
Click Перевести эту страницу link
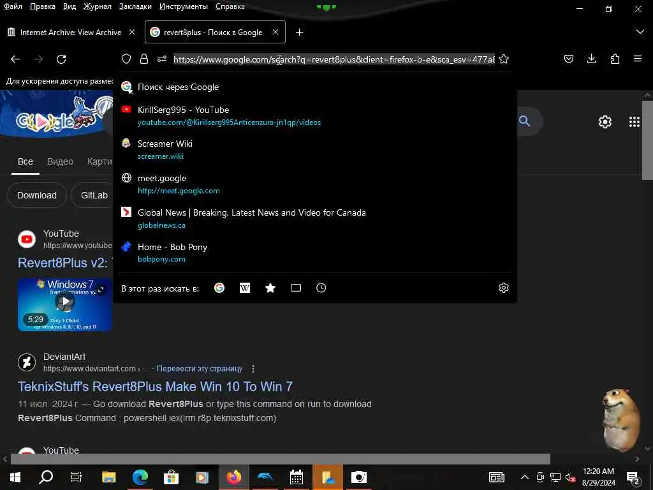(200, 369)
